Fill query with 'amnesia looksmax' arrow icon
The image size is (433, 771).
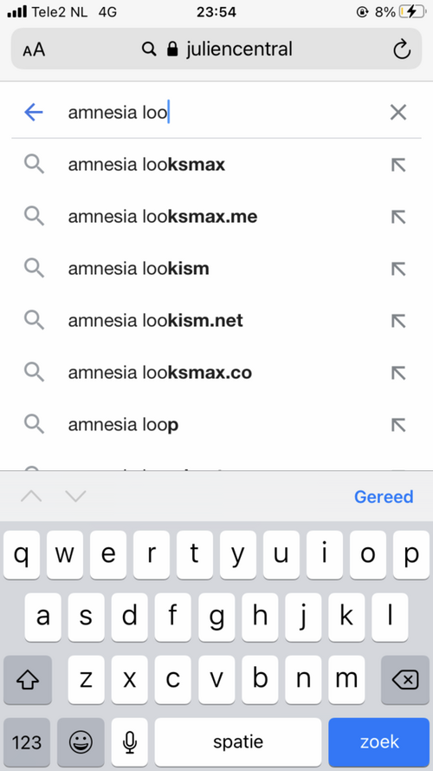[398, 165]
